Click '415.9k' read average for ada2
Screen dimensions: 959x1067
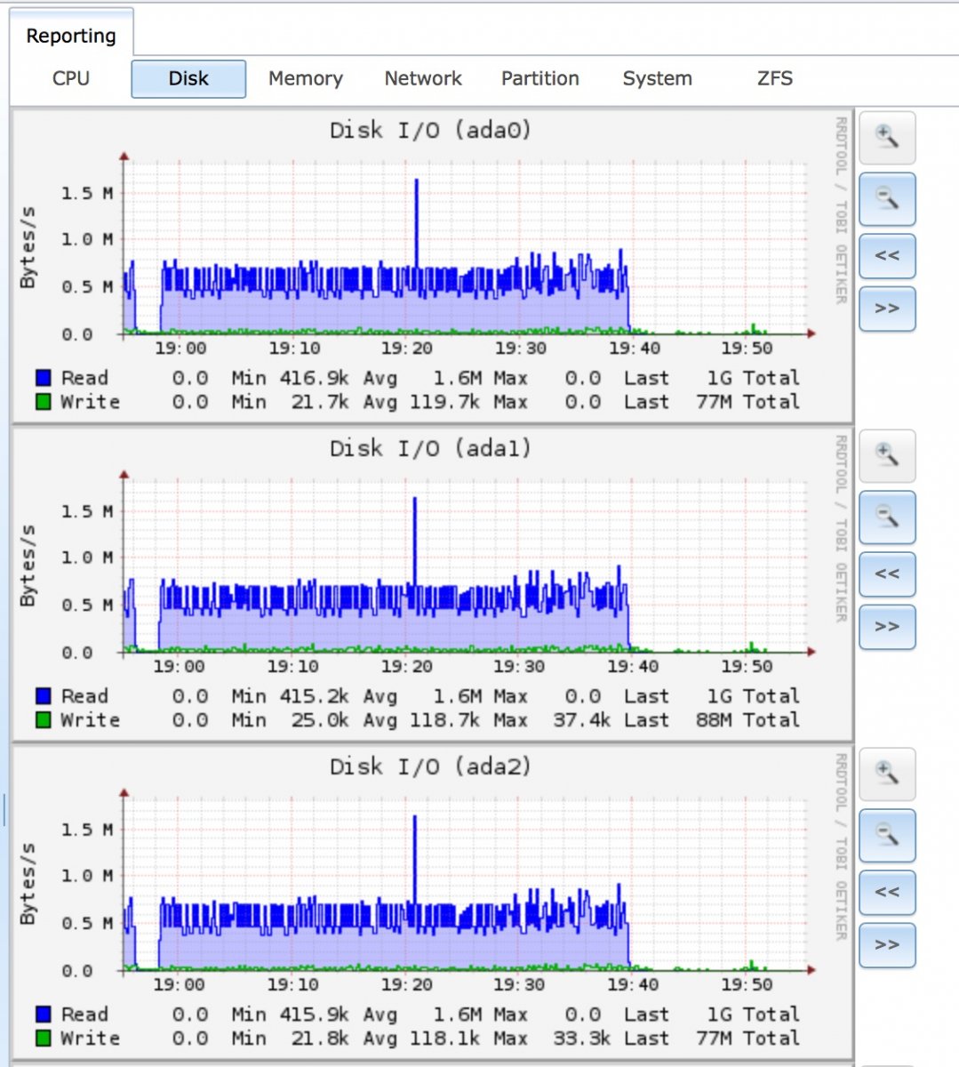[314, 1015]
